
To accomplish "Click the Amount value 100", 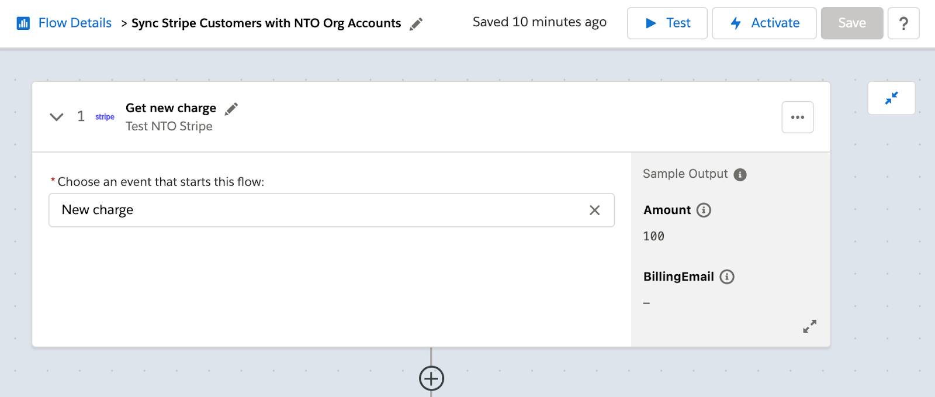I will (653, 236).
